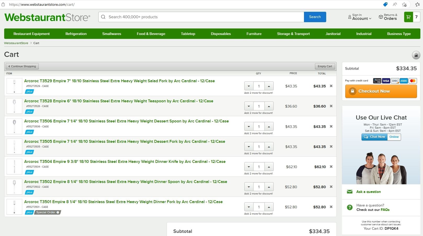Screen dimensions: 423x236
Task: Remove the Dinner Knife item with X
Action: coord(331,167)
